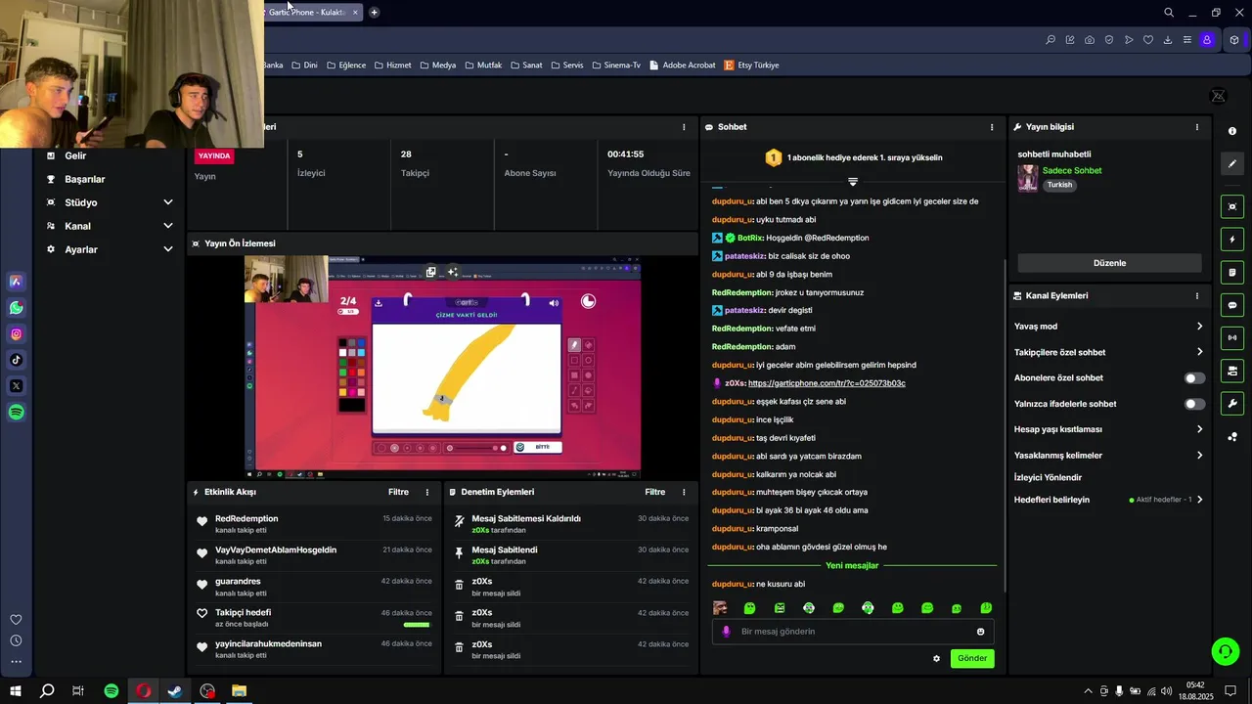
Task: Click the purple microphone icon in message box
Action: click(726, 632)
